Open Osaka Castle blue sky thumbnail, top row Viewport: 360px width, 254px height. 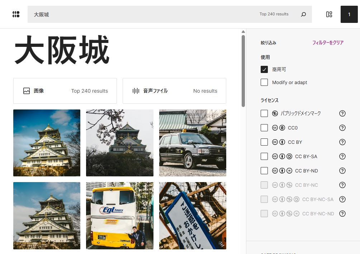pos(47,143)
